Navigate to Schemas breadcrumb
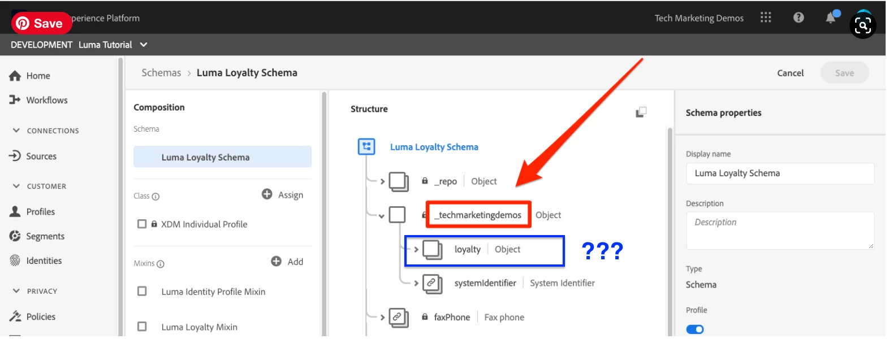The width and height of the screenshot is (889, 339). point(161,72)
